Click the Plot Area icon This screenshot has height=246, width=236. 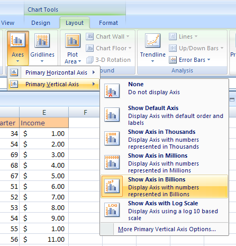(72, 41)
